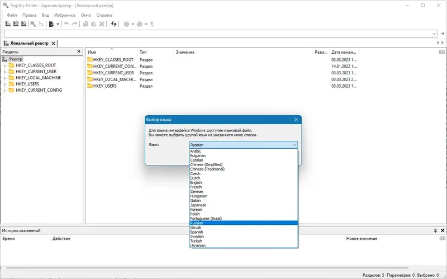Click the Новое значение column header
This screenshot has width=447, height=279.
pyautogui.click(x=362, y=239)
